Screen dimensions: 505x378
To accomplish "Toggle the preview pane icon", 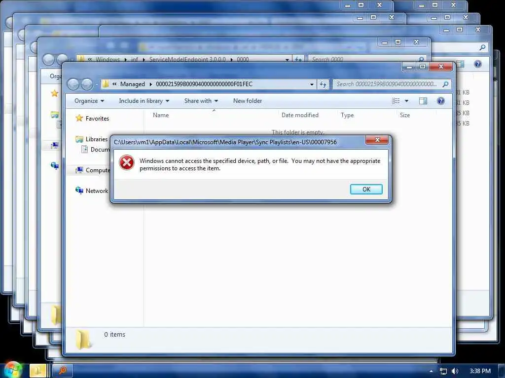I will coord(423,101).
